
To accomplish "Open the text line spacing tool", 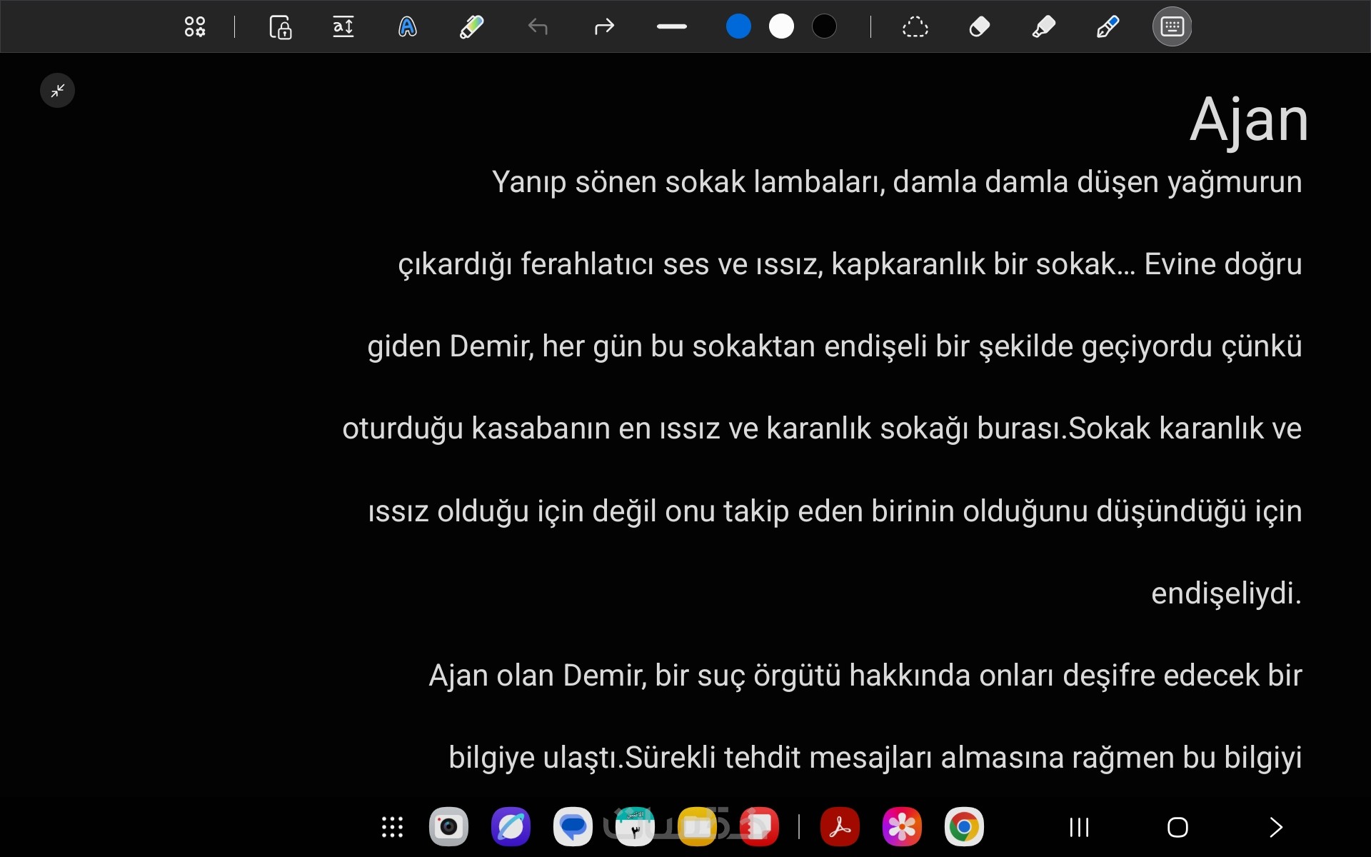I will [x=343, y=27].
